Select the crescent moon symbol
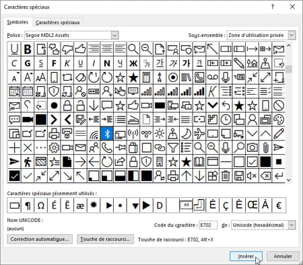This screenshot has width=303, height=265. coord(187,134)
